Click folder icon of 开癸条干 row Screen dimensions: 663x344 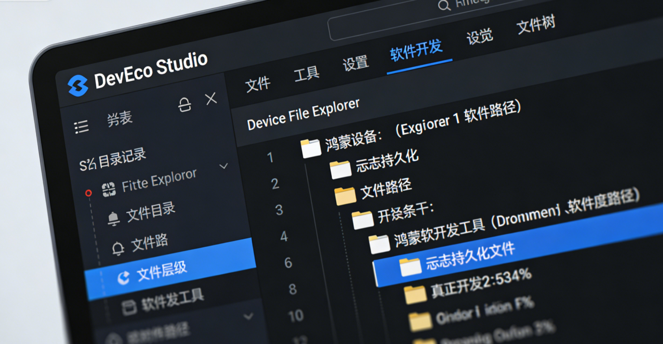363,220
